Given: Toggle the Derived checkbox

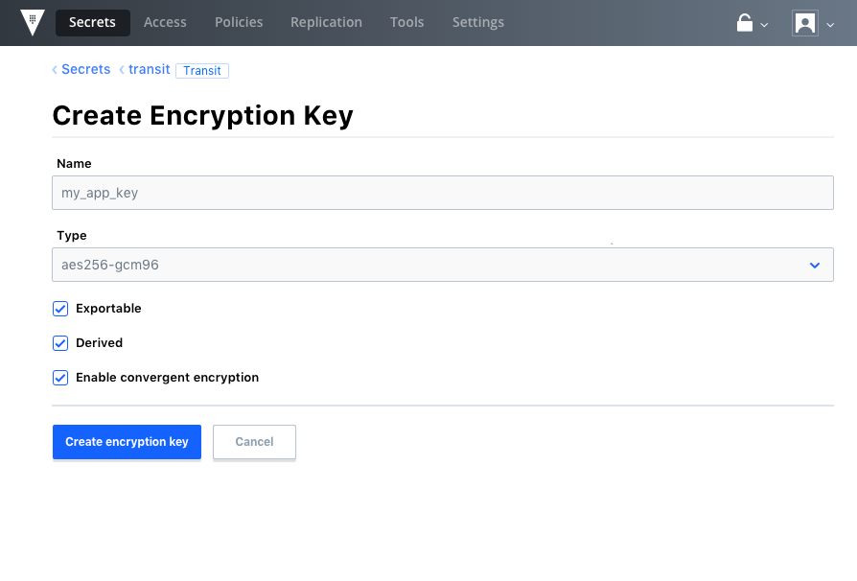Looking at the screenshot, I should pyautogui.click(x=60, y=343).
